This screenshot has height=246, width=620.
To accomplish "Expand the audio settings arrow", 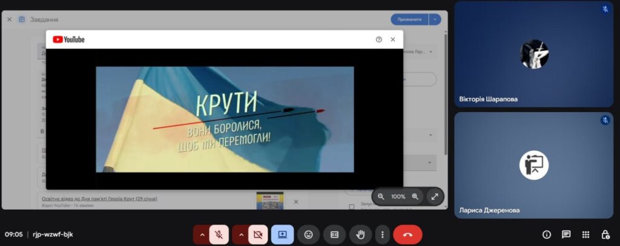I will pyautogui.click(x=202, y=234).
